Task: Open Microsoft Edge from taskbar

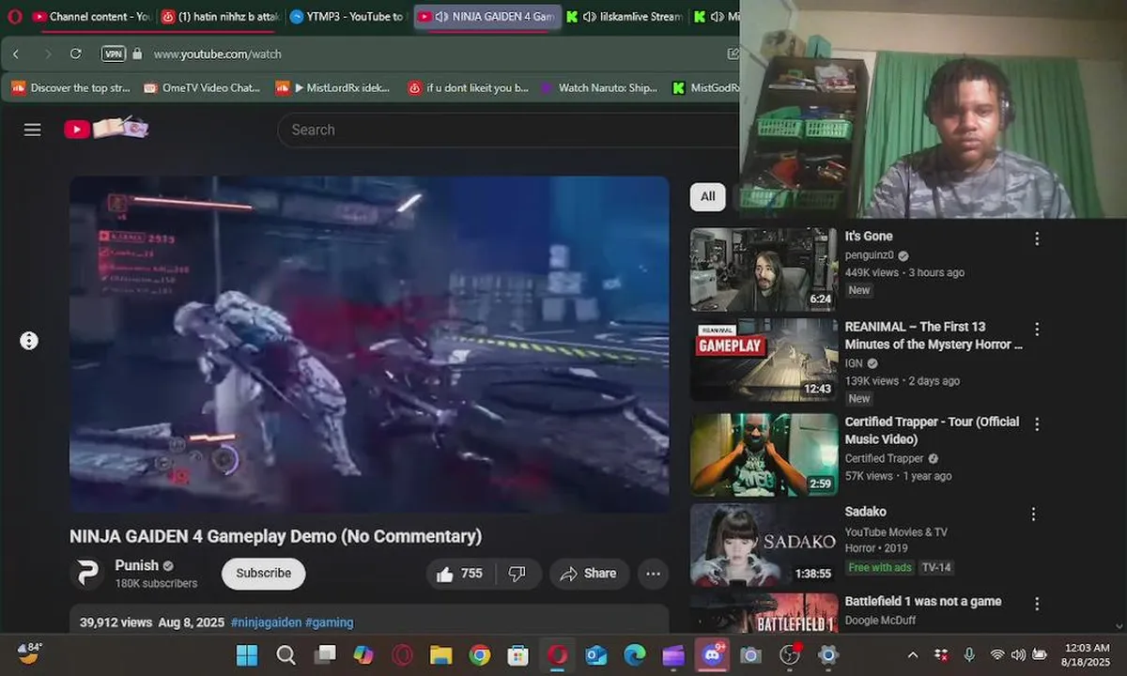Action: [x=635, y=654]
